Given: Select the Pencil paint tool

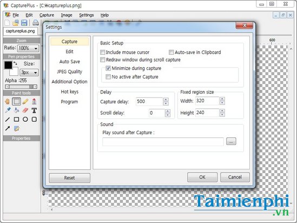Looking at the screenshot, I should click(25, 102).
